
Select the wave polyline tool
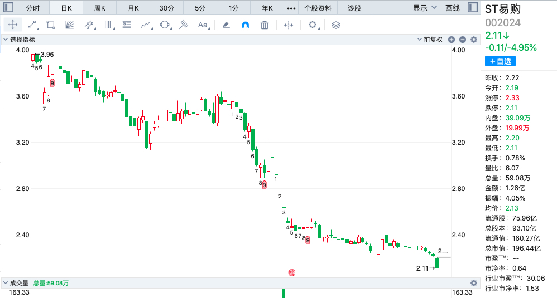tap(146, 25)
